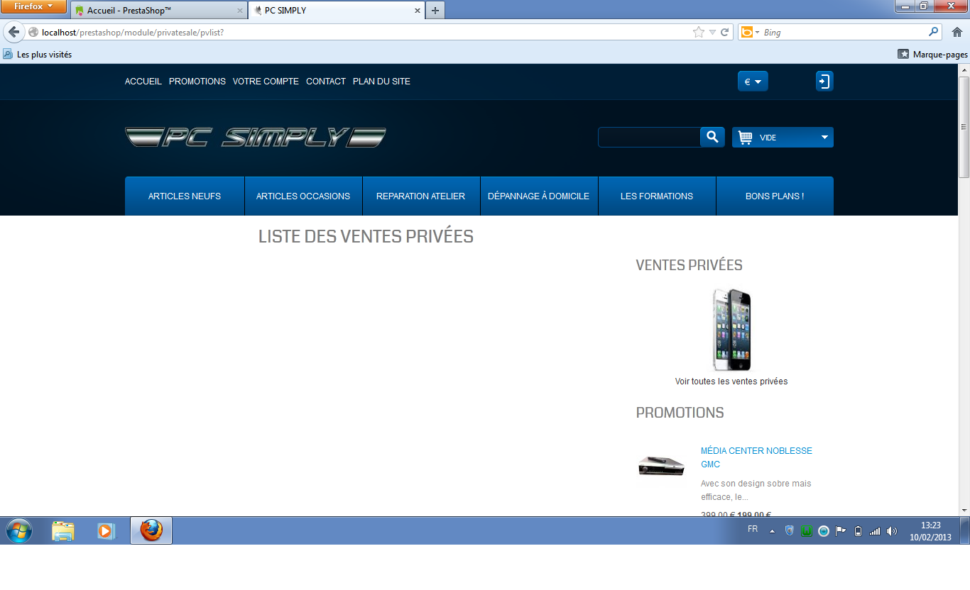Open LES FORMATIONS menu

tap(657, 196)
